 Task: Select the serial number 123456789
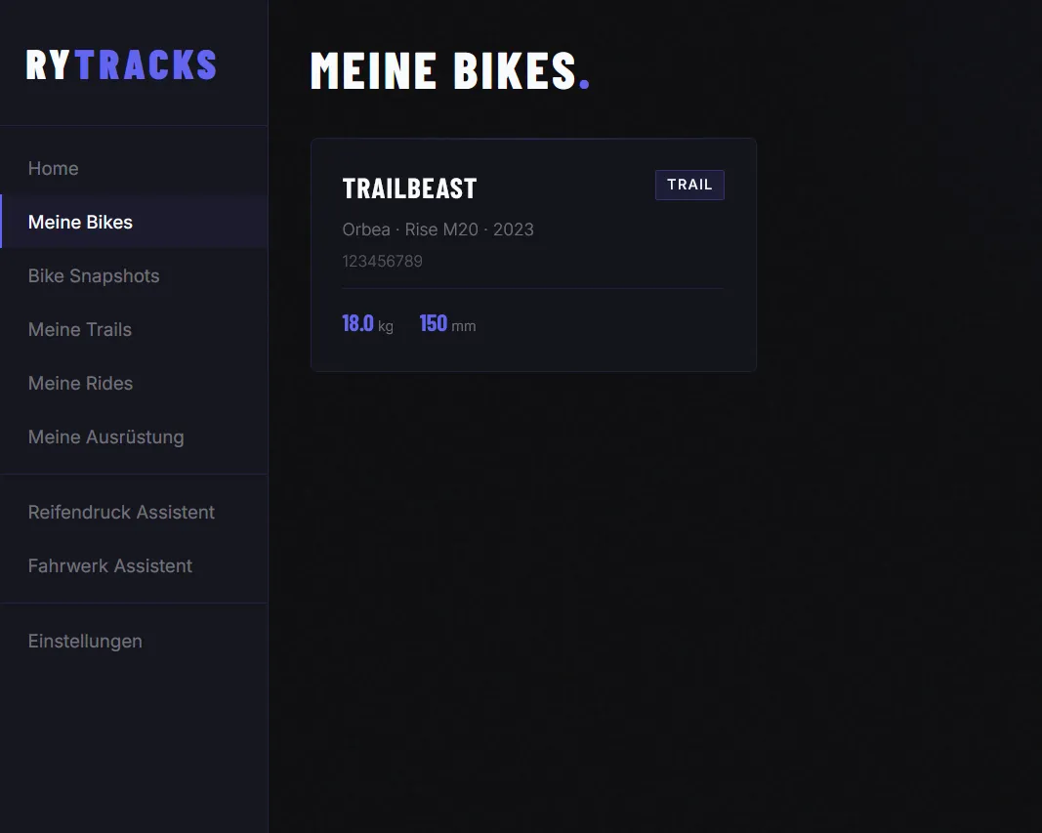pyautogui.click(x=382, y=261)
